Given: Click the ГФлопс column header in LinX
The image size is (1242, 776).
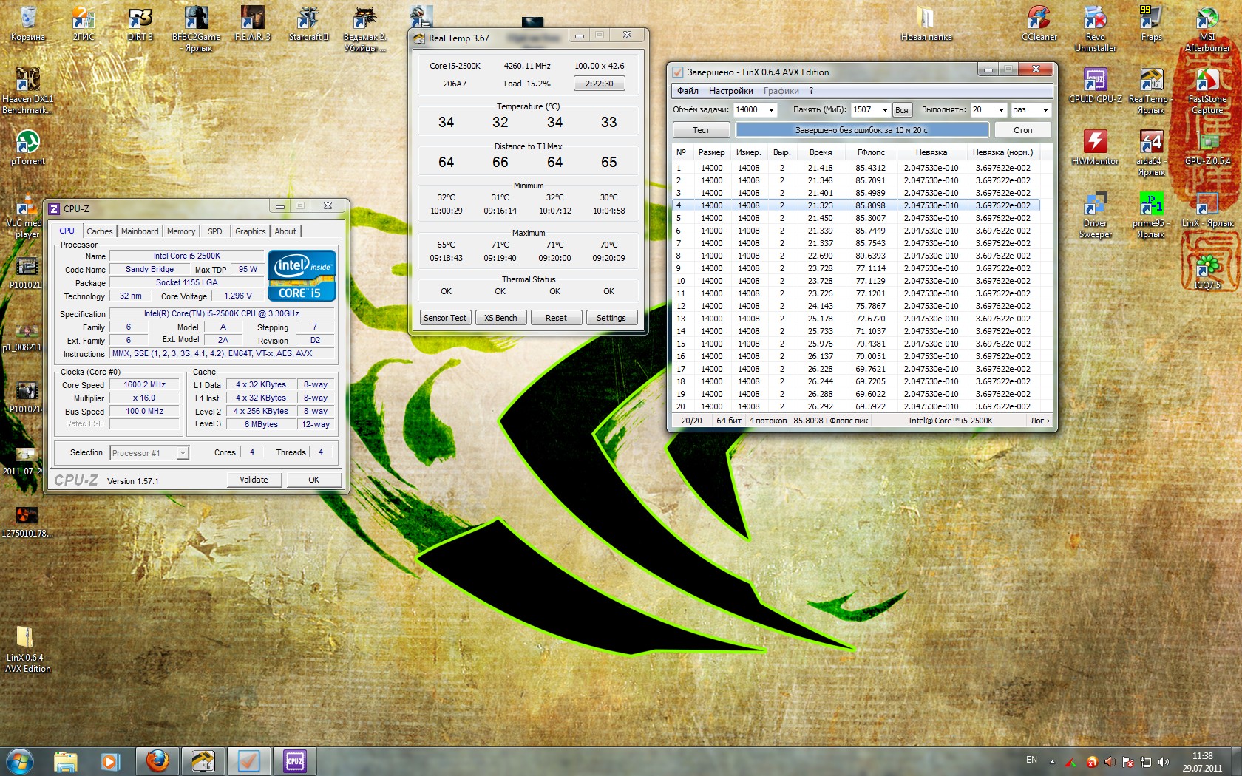Looking at the screenshot, I should click(870, 152).
